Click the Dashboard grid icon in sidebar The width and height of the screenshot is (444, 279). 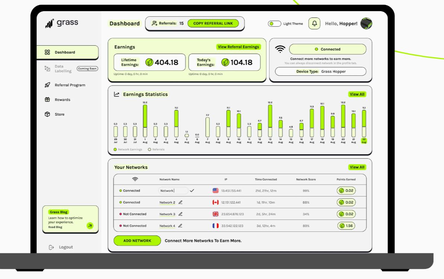click(47, 52)
